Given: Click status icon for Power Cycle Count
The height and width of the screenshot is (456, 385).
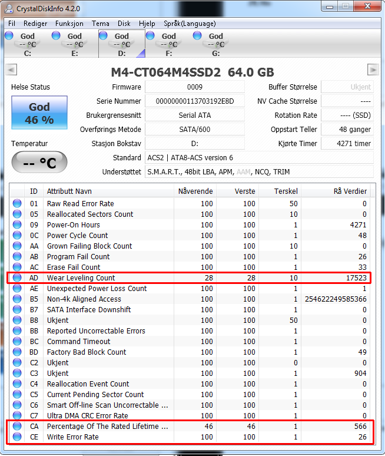Looking at the screenshot, I should point(17,235).
